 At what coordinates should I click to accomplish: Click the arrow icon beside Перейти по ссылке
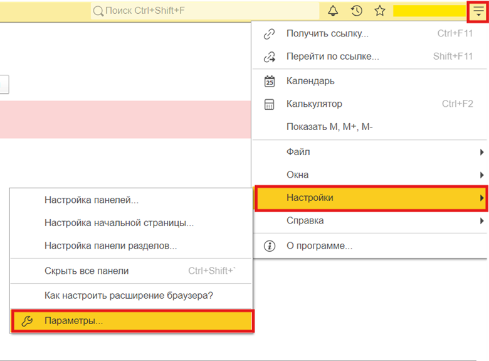click(270, 57)
